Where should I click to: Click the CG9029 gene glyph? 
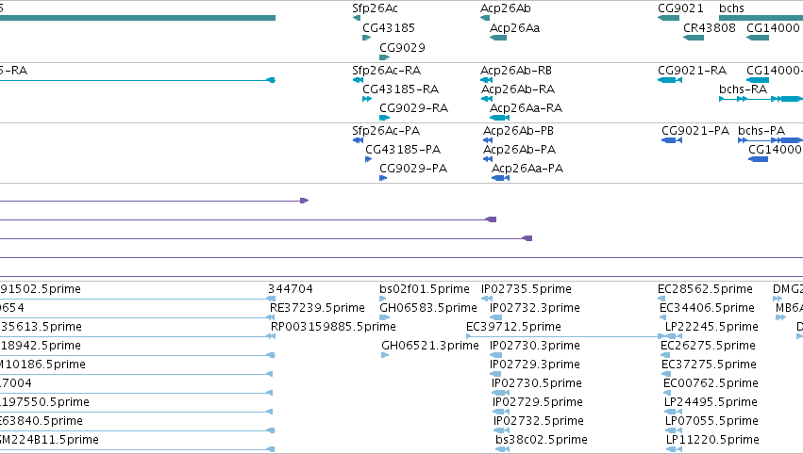point(385,57)
